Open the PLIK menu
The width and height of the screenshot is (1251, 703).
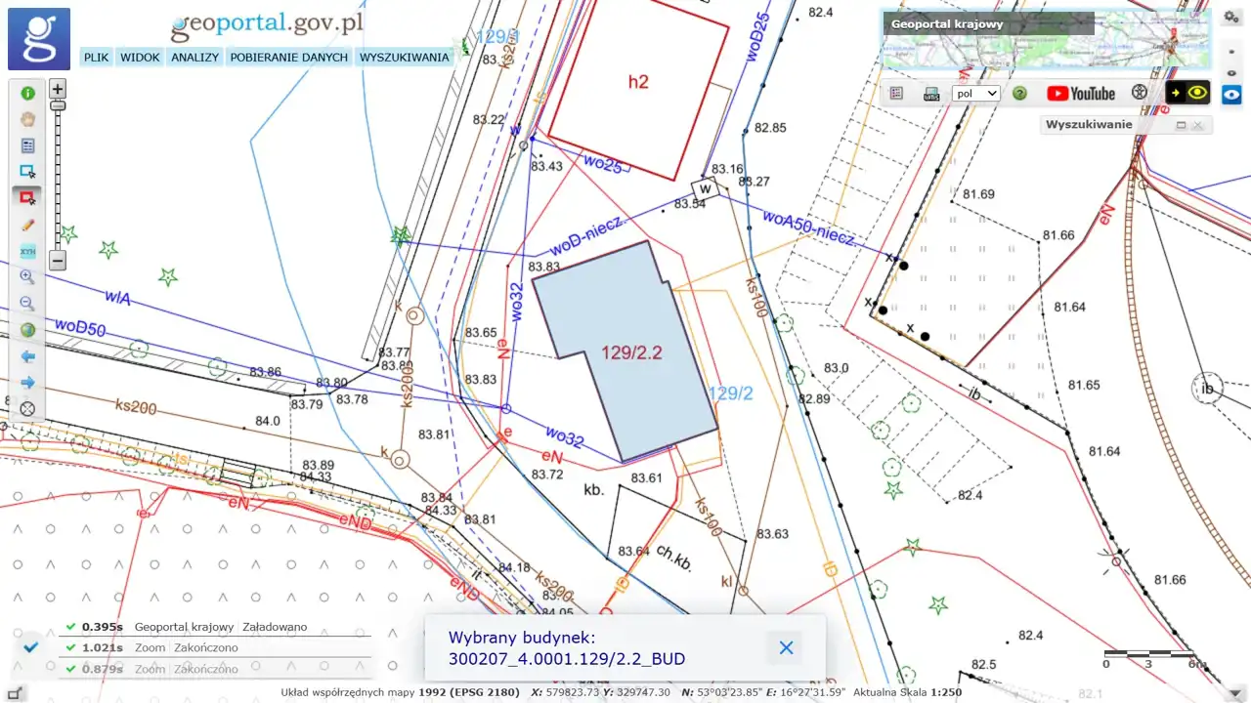96,58
